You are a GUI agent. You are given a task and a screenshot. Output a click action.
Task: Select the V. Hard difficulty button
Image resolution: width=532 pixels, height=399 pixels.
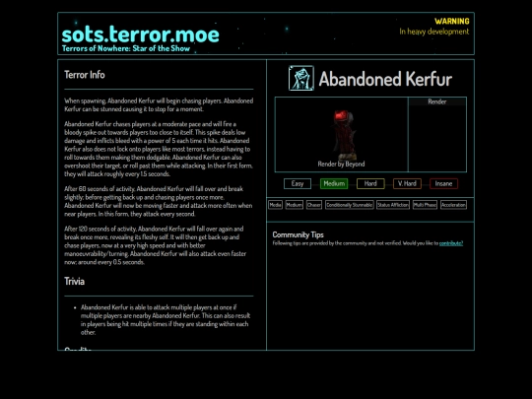coord(407,183)
